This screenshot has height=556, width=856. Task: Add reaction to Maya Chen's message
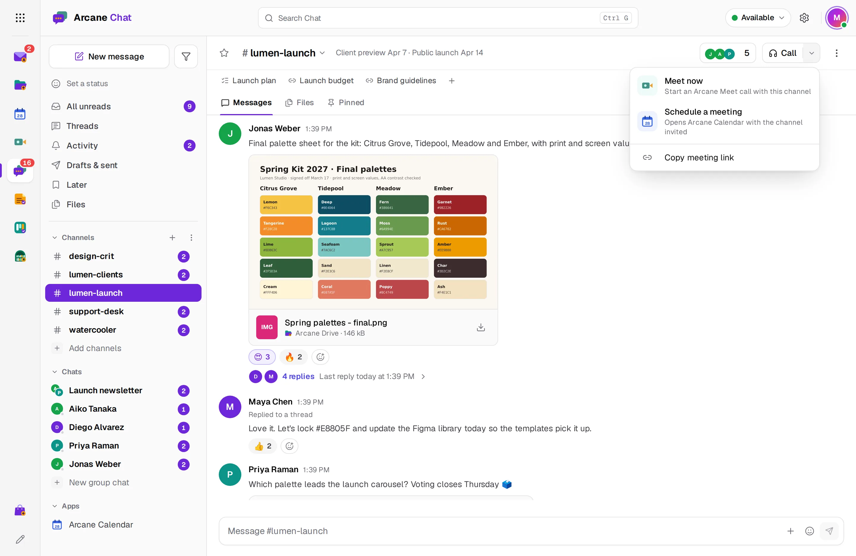click(289, 446)
